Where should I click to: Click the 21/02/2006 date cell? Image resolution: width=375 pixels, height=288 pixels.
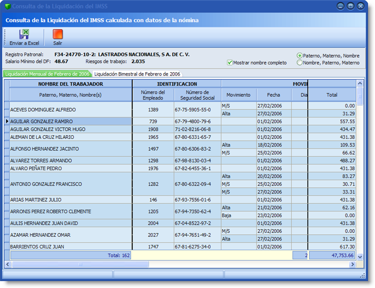(274, 208)
